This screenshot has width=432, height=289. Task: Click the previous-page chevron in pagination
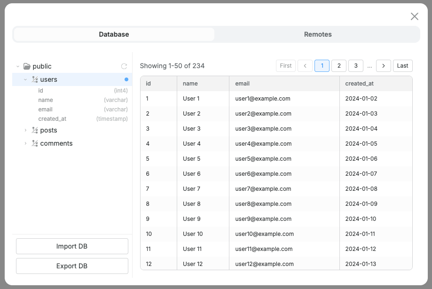[305, 66]
